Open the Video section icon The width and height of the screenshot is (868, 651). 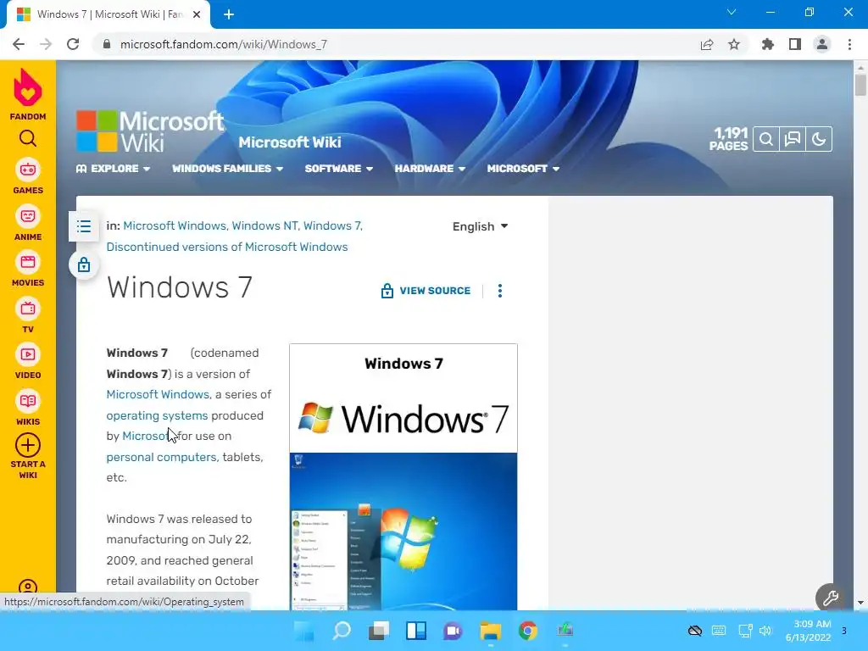click(28, 355)
